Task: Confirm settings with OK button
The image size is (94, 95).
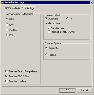Action: [67, 90]
